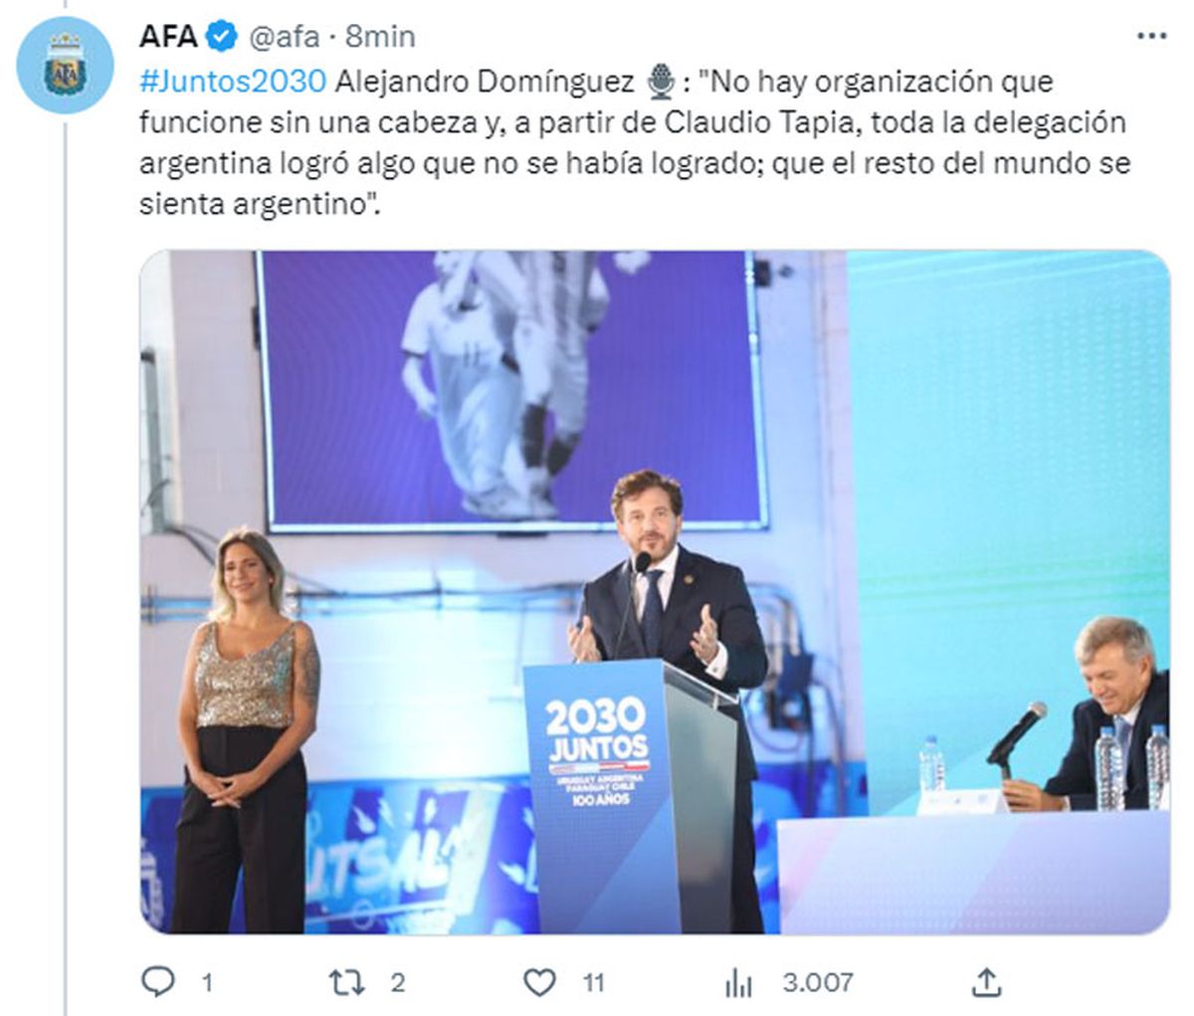This screenshot has width=1194, height=1016.
Task: Open the tweet's press conference photo
Action: click(x=655, y=592)
